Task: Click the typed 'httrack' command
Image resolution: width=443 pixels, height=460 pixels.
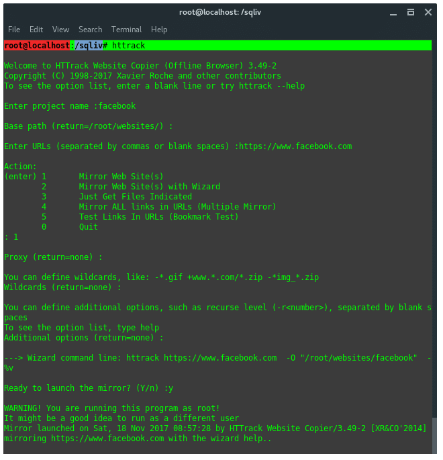Action: [x=128, y=46]
